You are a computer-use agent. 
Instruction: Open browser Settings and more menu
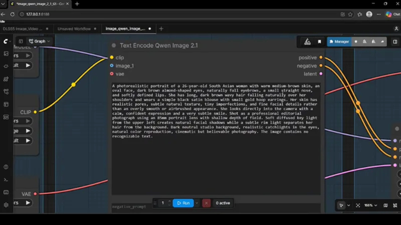[x=379, y=14]
